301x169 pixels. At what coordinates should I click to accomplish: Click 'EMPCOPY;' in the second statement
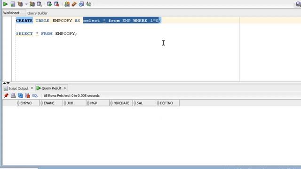tap(66, 33)
